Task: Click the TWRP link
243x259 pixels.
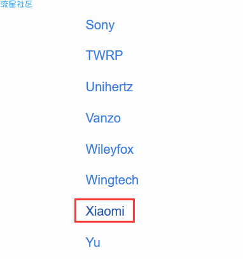Action: point(104,56)
